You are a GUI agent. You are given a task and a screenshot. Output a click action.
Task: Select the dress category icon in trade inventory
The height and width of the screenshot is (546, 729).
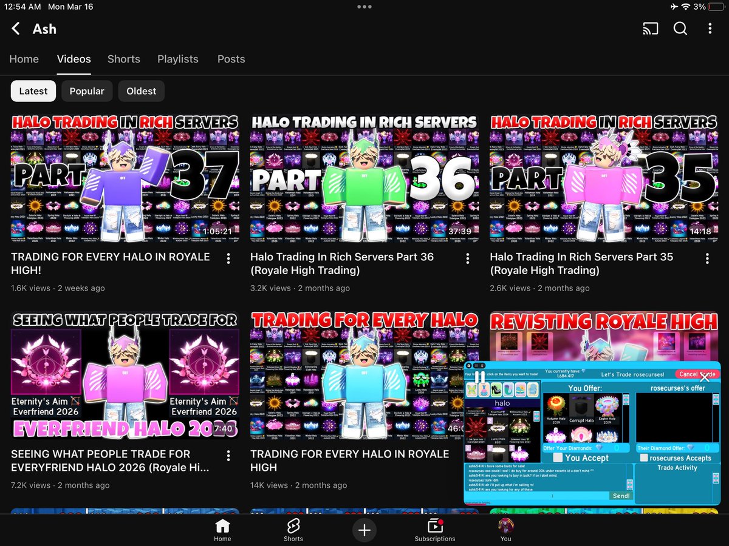(x=484, y=389)
